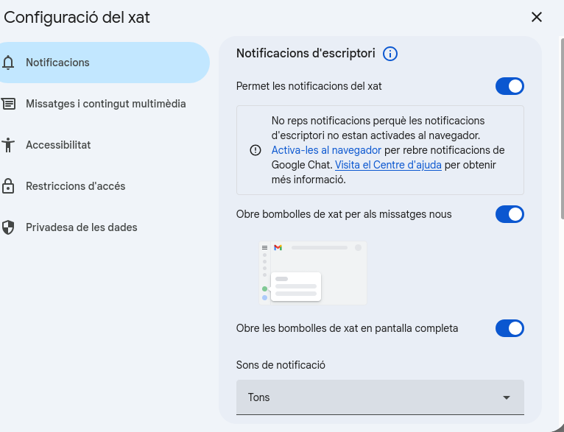This screenshot has width=564, height=432.
Task: Disable Permet les notificacions del xat
Action: [510, 86]
